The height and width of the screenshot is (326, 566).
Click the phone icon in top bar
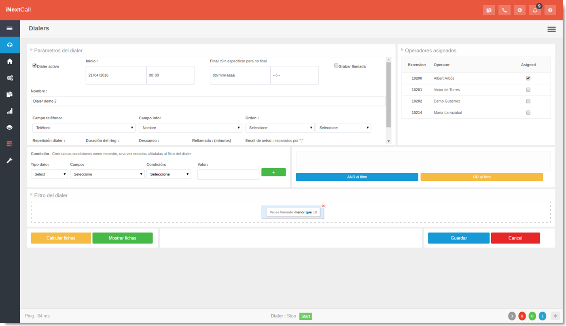[x=504, y=10]
